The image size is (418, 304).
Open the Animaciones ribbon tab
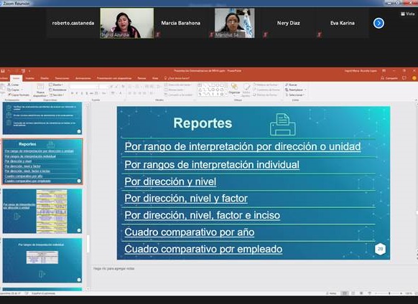(x=83, y=78)
